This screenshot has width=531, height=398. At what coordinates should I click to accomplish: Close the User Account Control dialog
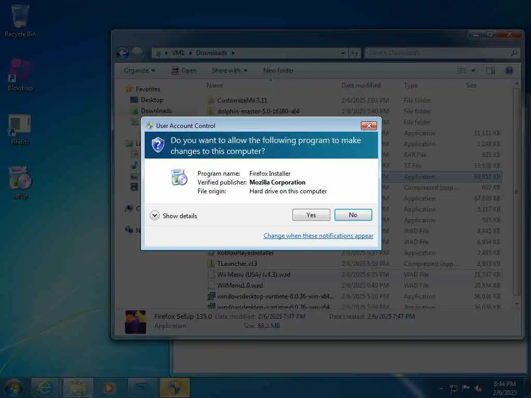pyautogui.click(x=369, y=125)
